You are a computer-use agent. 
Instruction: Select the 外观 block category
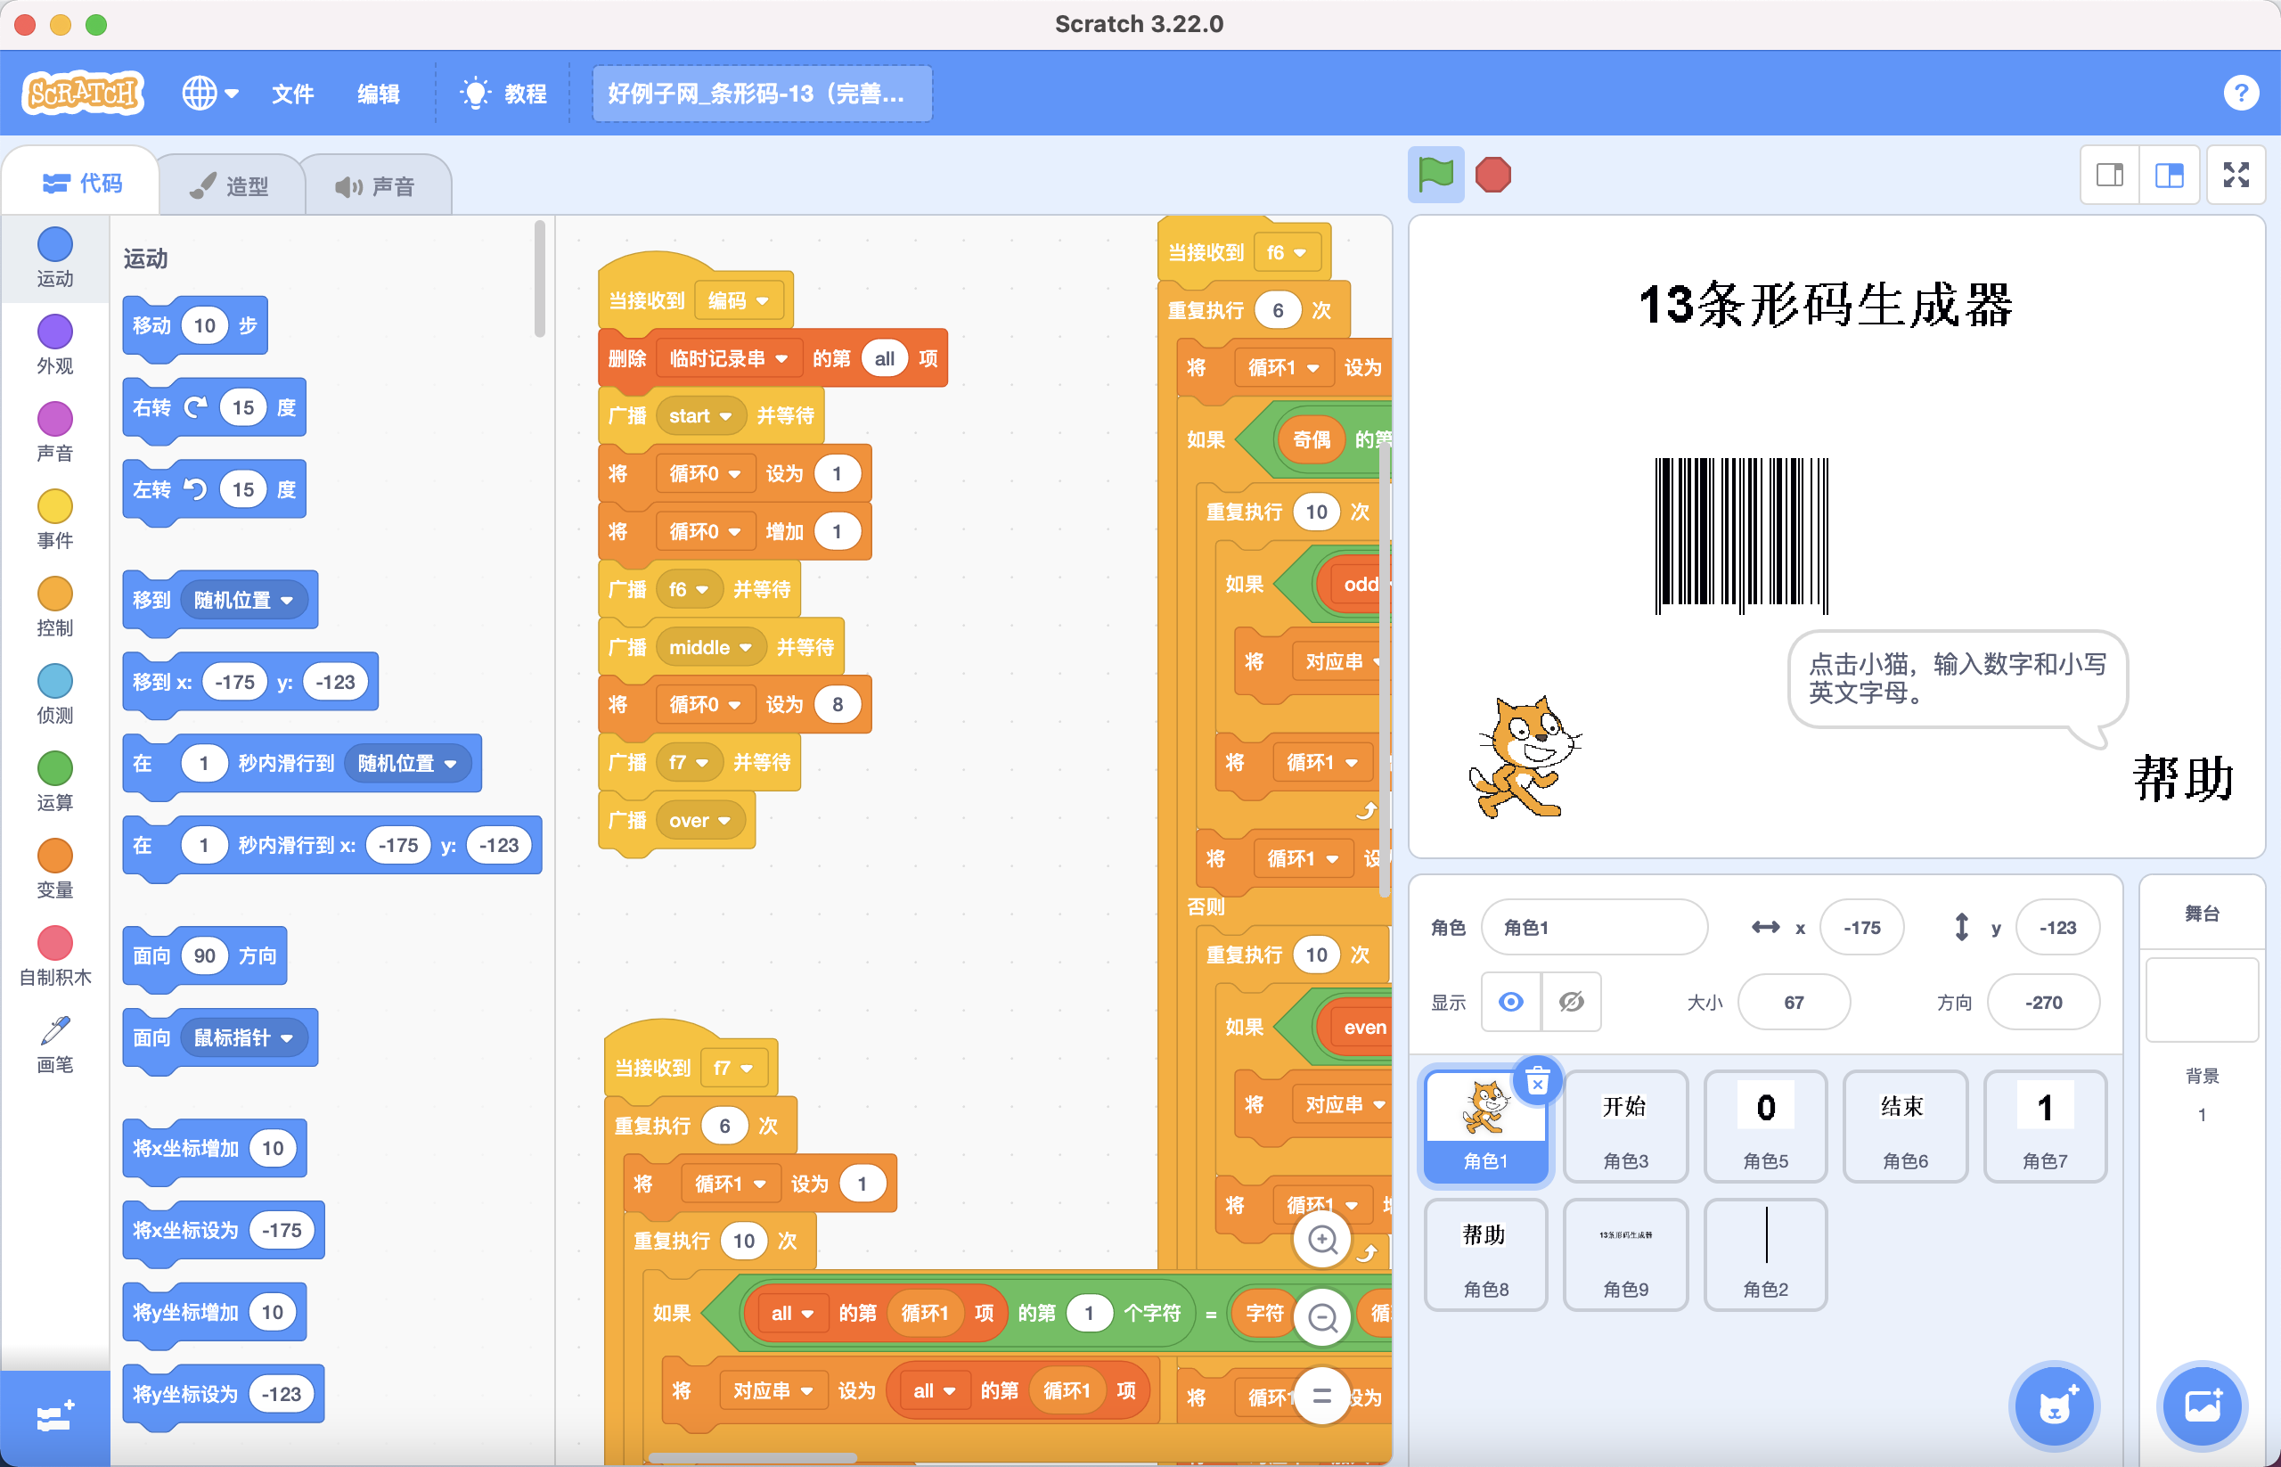55,345
